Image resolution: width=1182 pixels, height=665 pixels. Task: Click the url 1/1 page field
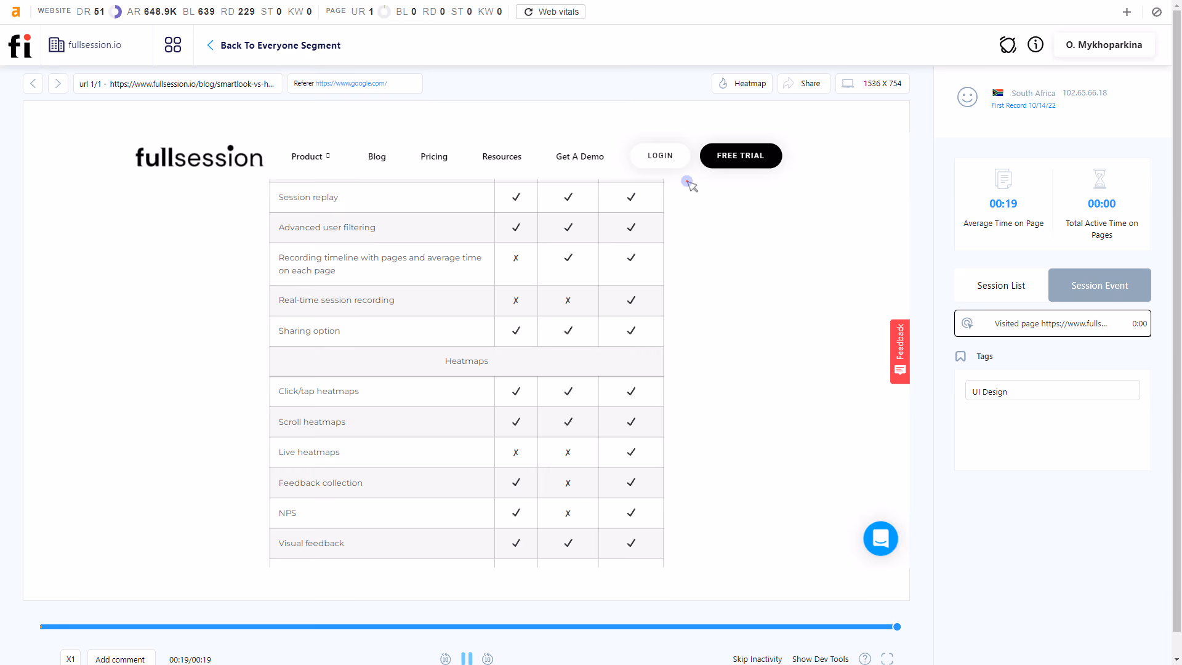click(178, 83)
